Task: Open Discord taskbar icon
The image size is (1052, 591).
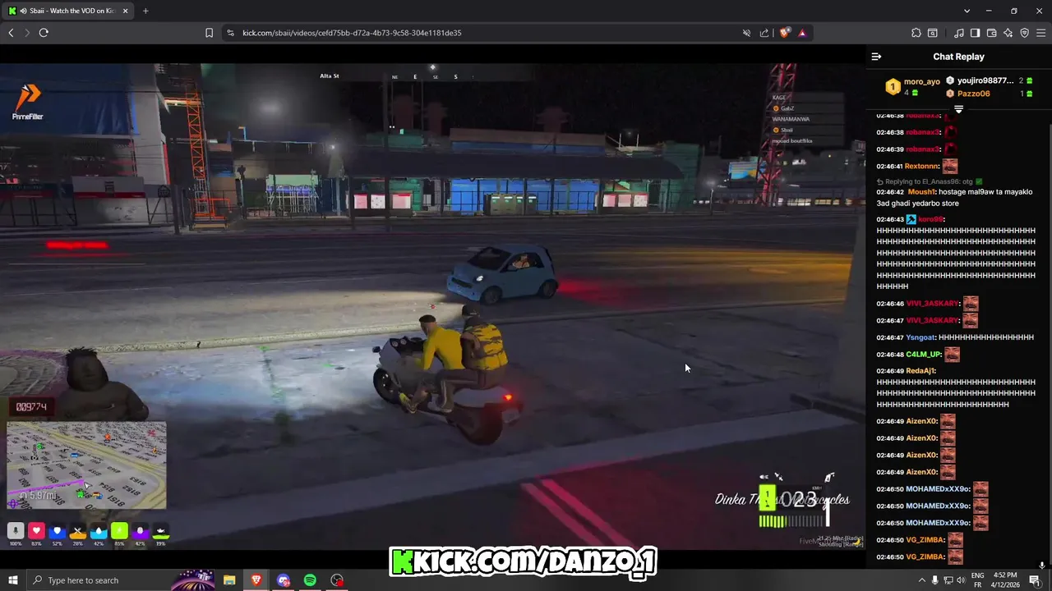Action: [284, 580]
